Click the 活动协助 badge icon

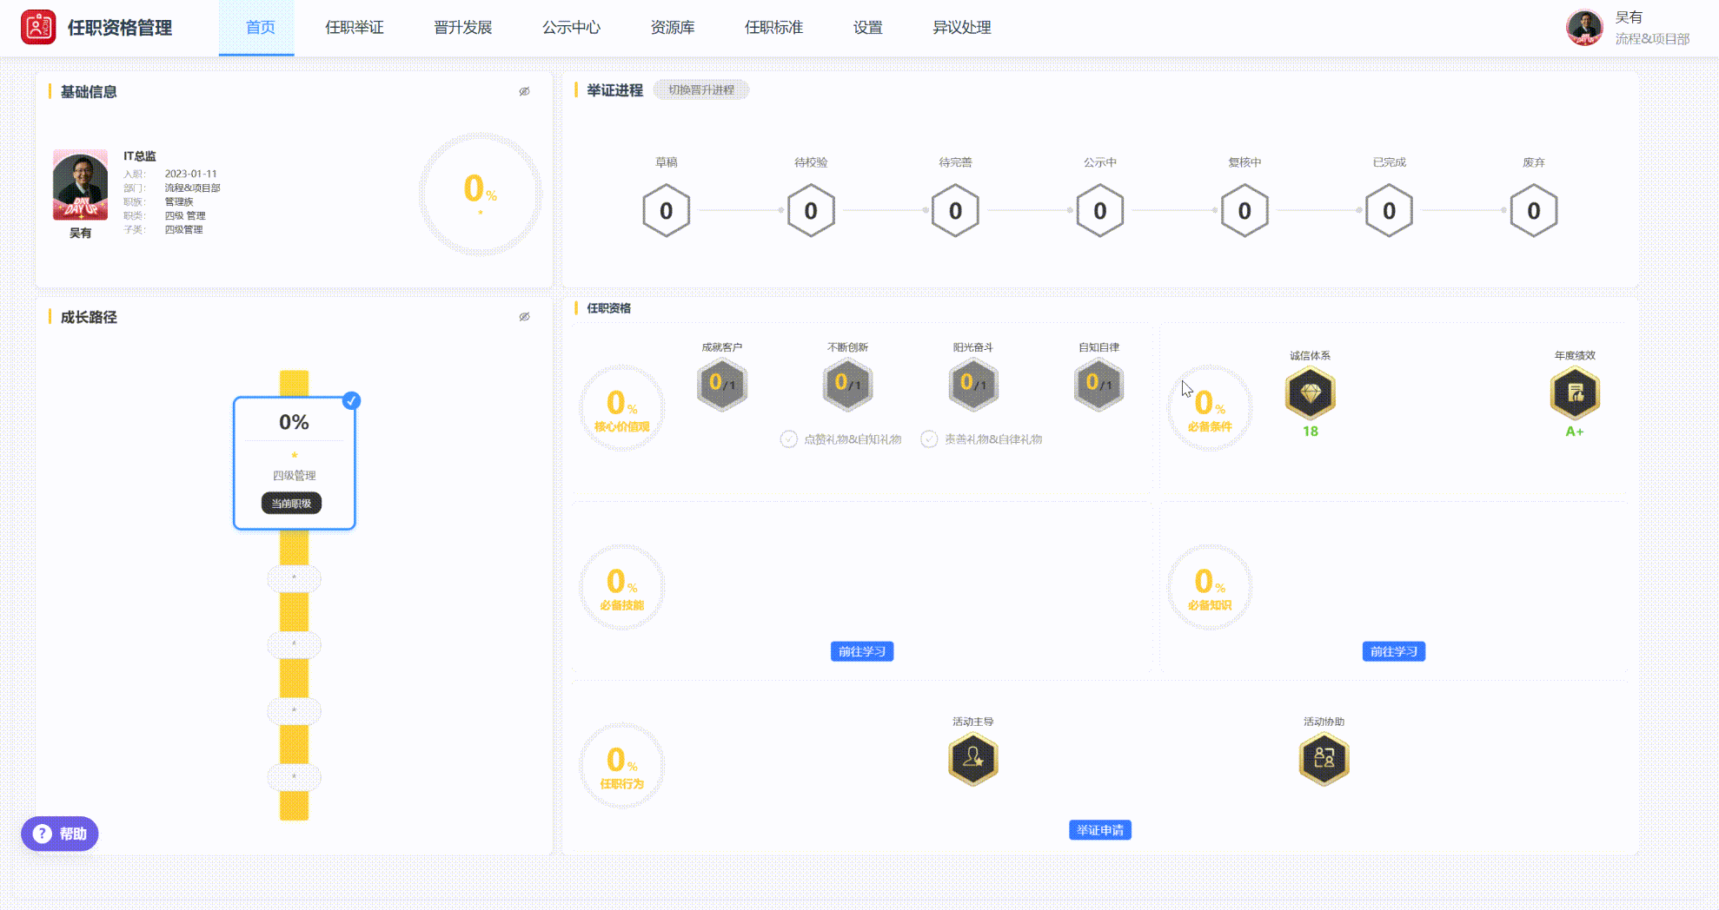tap(1324, 758)
